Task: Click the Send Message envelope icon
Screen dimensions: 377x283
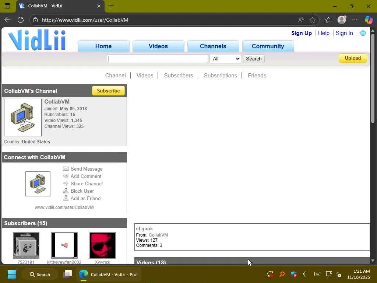Action: pos(66,169)
